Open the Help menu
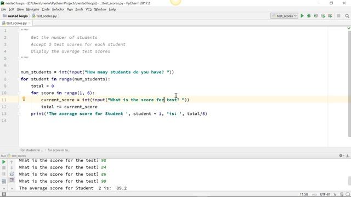Viewport: 351px width, 197px height. pyautogui.click(x=112, y=9)
